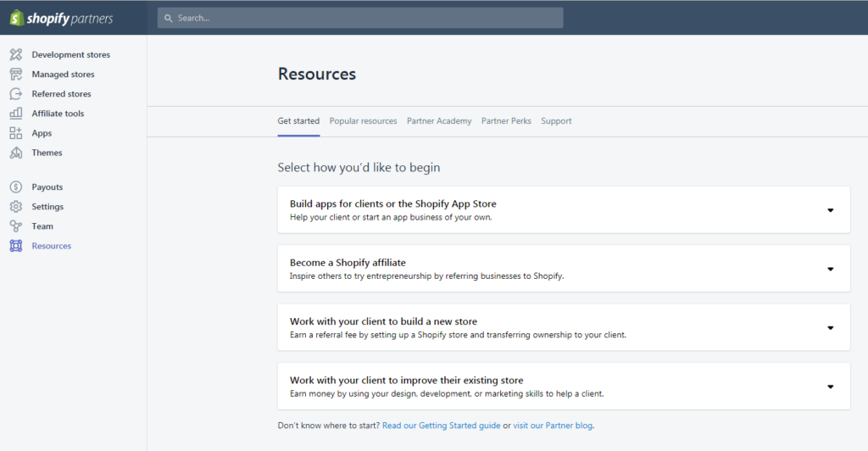Click in the Search input field
868x451 pixels.
pos(360,18)
